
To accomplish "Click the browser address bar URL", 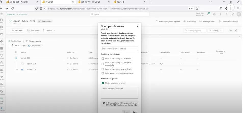I will pyautogui.click(x=98, y=8).
